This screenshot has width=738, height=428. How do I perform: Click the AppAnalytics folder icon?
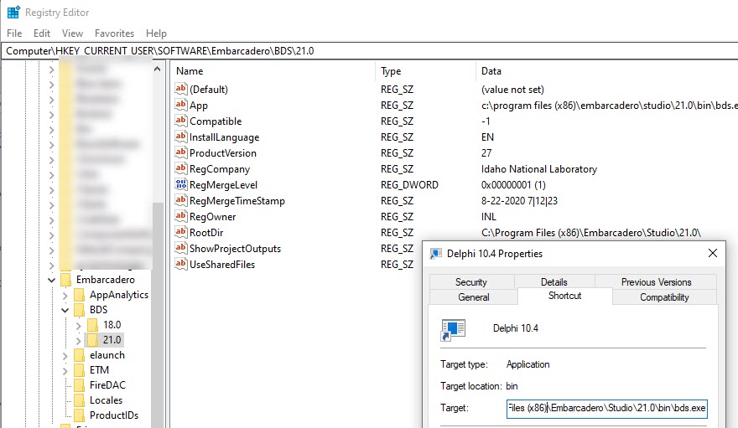point(80,295)
